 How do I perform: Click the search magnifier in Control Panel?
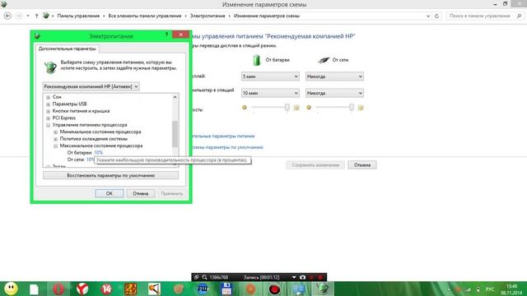coord(519,16)
